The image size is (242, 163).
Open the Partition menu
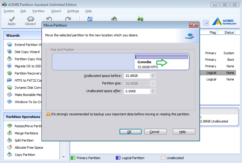38,11
